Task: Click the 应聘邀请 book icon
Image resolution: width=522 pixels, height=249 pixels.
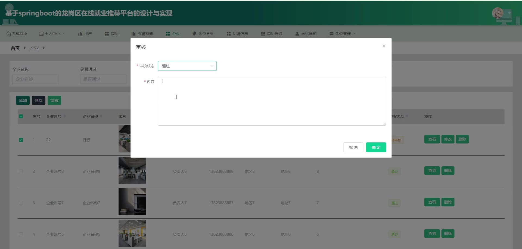Action: pyautogui.click(x=133, y=34)
